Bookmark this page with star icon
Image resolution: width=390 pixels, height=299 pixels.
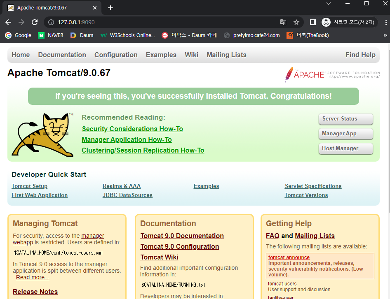click(296, 22)
